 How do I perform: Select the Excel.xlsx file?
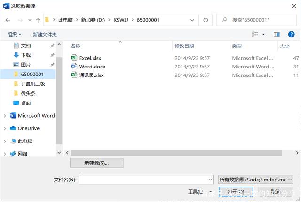(x=90, y=58)
